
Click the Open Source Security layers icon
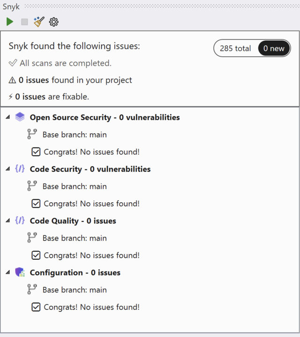click(x=20, y=117)
